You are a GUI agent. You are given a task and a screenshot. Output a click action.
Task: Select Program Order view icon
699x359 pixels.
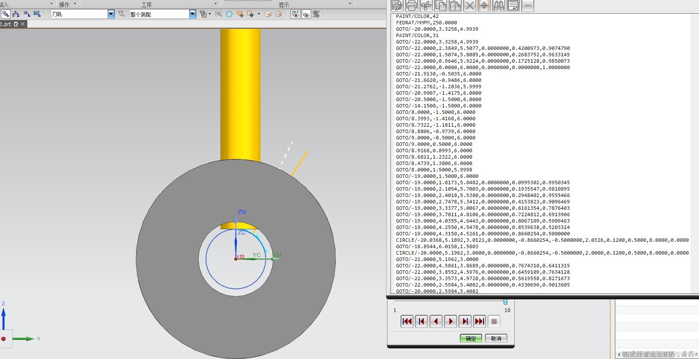pyautogui.click(x=6, y=14)
